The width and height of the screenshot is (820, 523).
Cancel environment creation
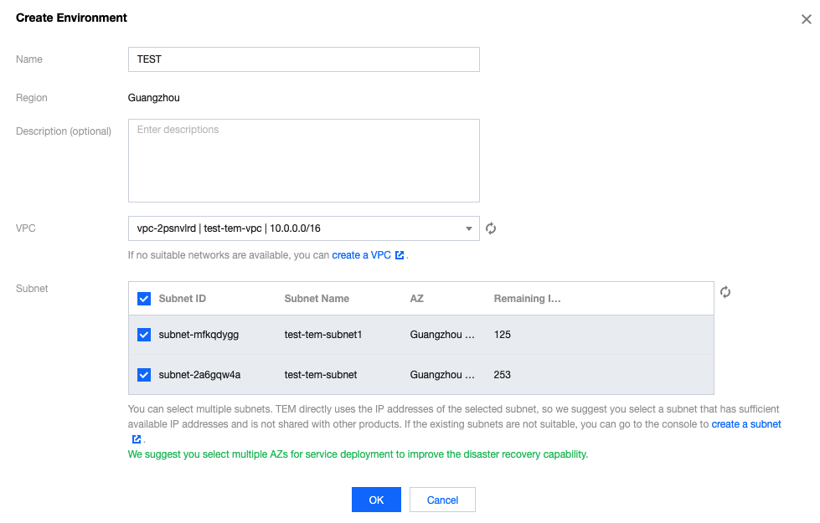442,500
